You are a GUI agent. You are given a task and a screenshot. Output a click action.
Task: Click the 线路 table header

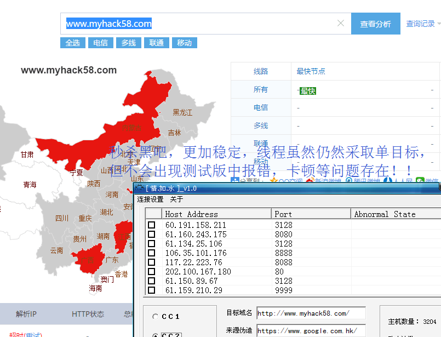261,71
